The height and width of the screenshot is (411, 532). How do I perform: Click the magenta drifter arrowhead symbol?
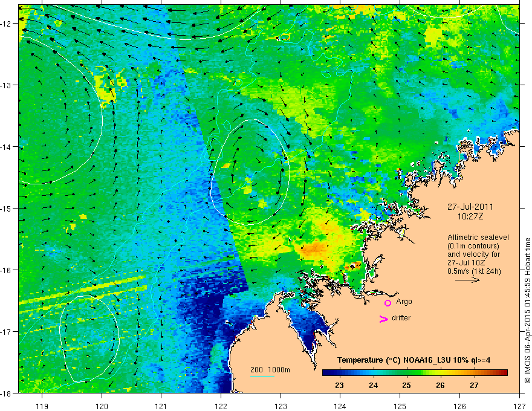coord(384,319)
